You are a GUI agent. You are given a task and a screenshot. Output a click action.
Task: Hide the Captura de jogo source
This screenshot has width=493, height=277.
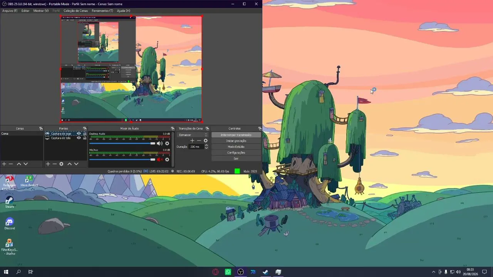click(x=79, y=133)
